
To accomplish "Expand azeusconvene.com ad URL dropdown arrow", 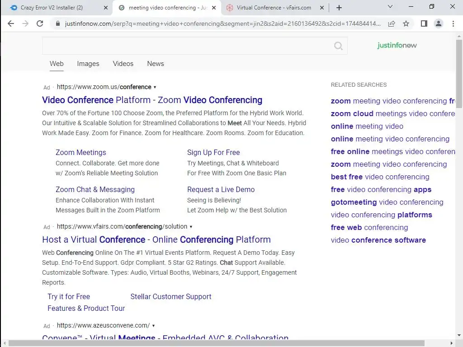I will pyautogui.click(x=153, y=326).
